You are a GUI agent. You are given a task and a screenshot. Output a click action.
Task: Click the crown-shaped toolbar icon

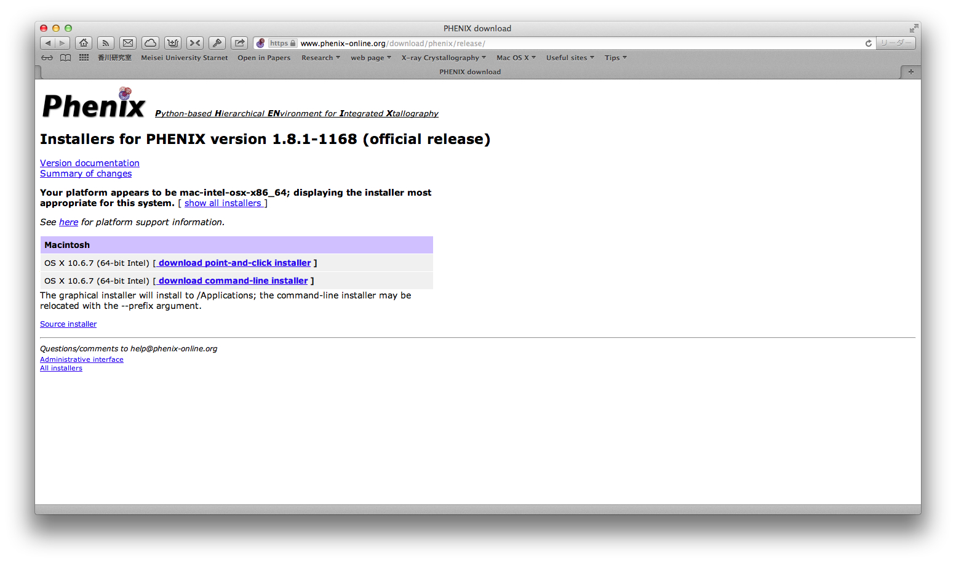pos(173,43)
